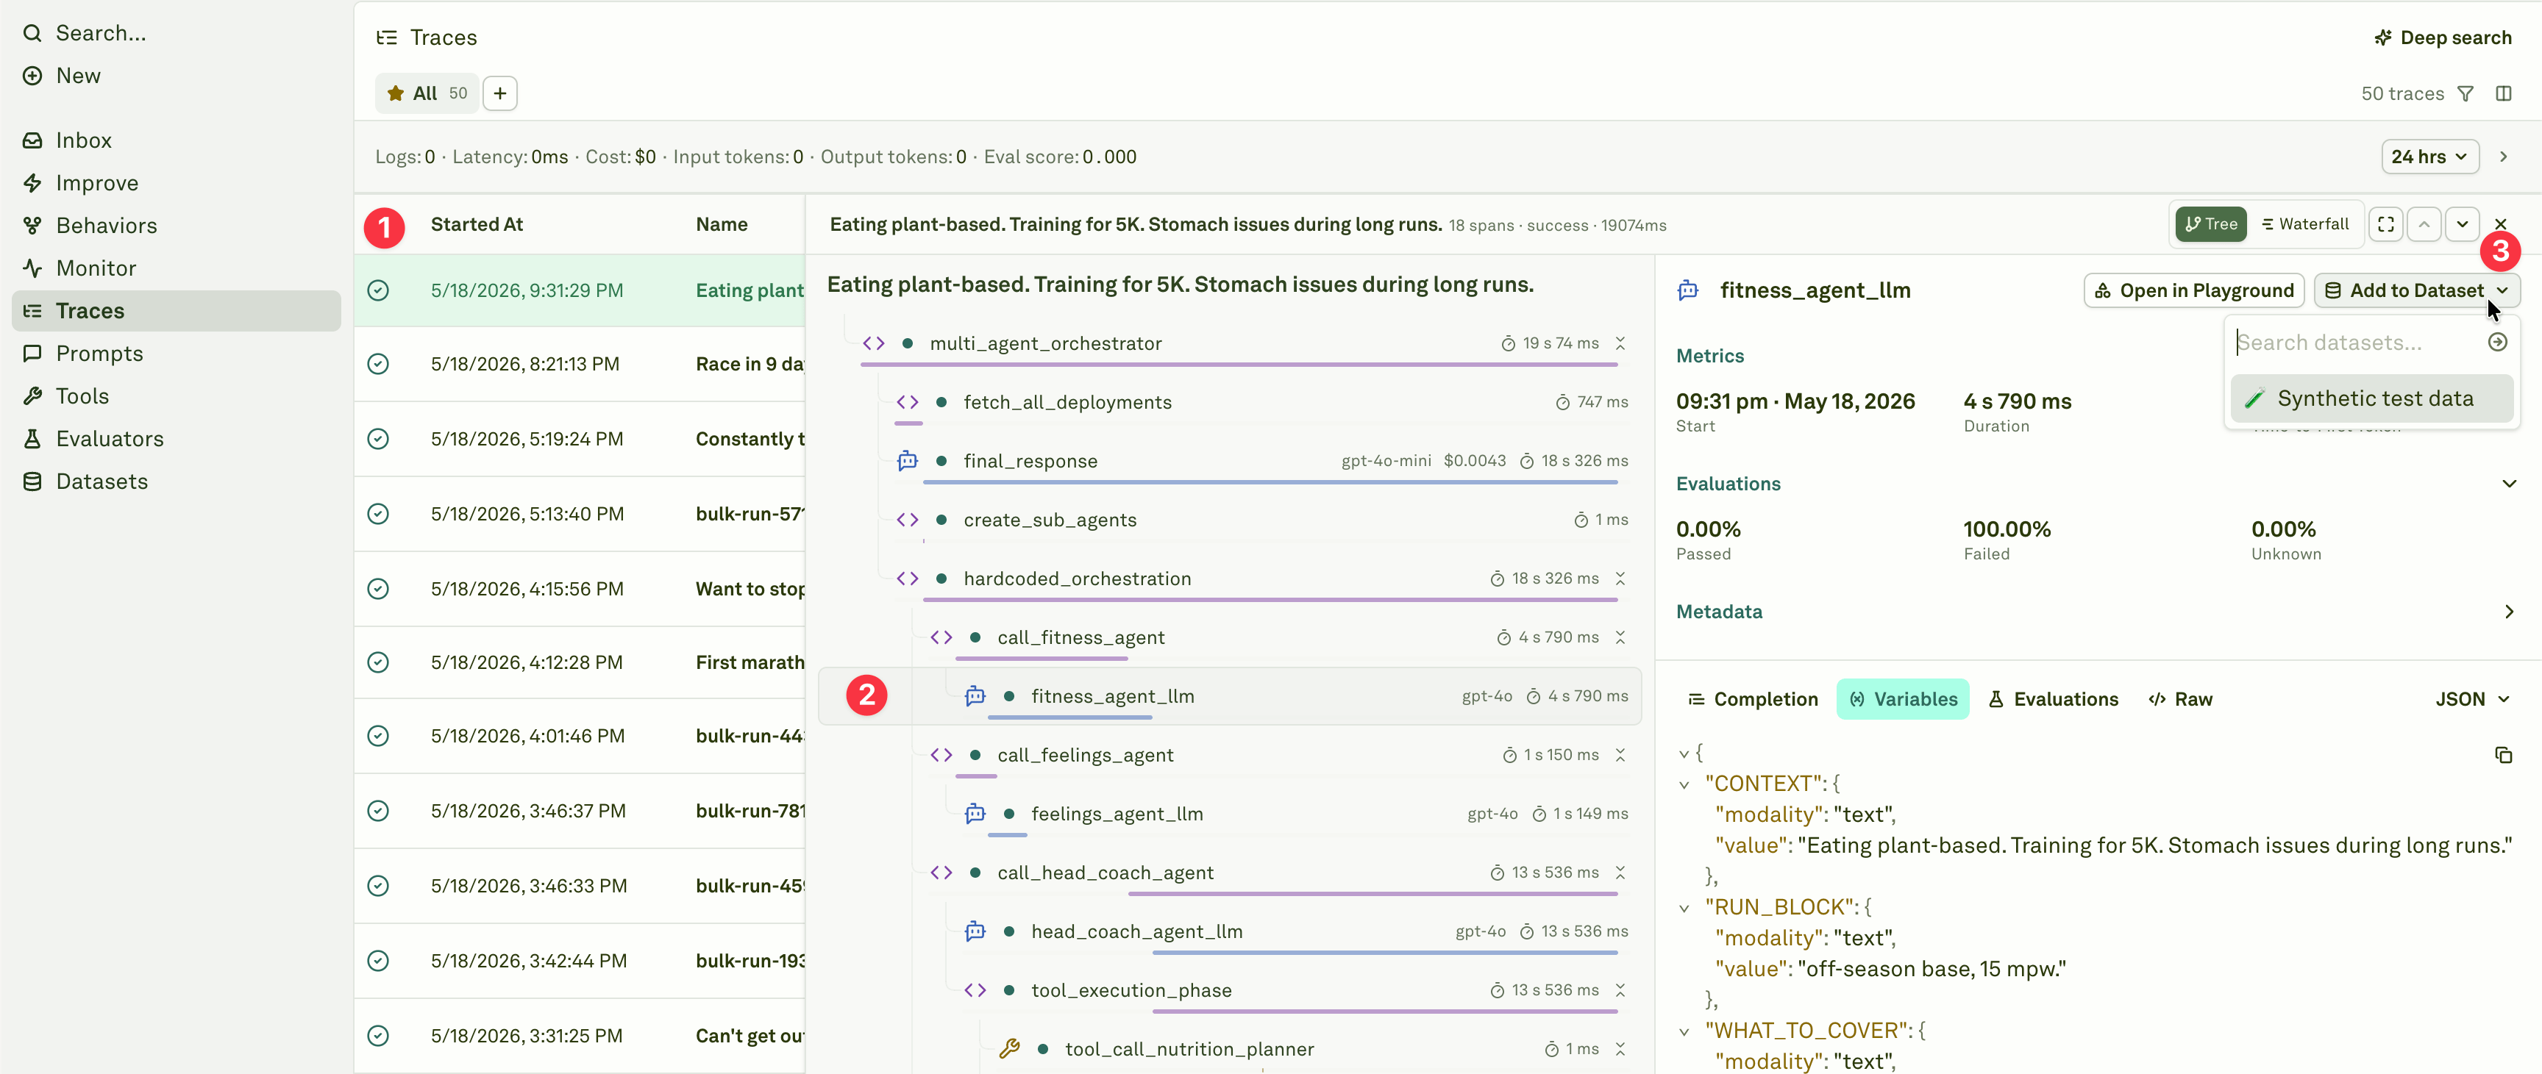Image resolution: width=2542 pixels, height=1074 pixels.
Task: Collapse multi_agent_orchestrator span children
Action: click(1620, 343)
